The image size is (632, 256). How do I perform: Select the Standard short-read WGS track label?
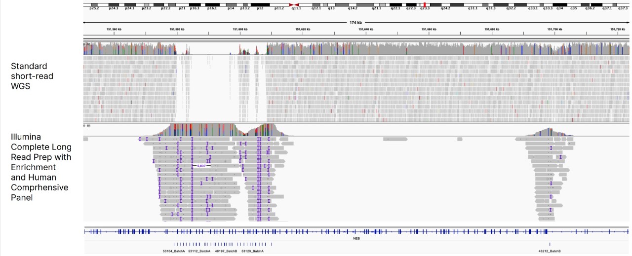pos(32,76)
